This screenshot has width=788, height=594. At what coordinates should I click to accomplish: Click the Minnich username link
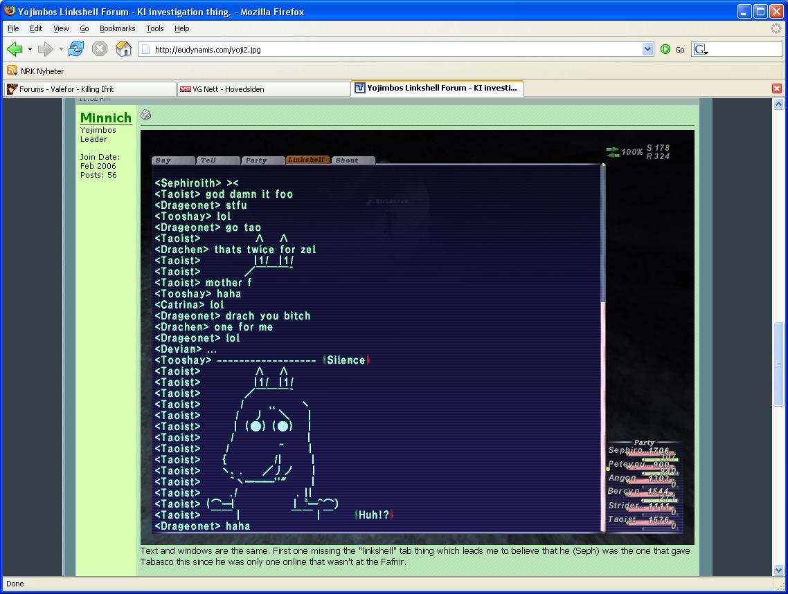click(105, 118)
